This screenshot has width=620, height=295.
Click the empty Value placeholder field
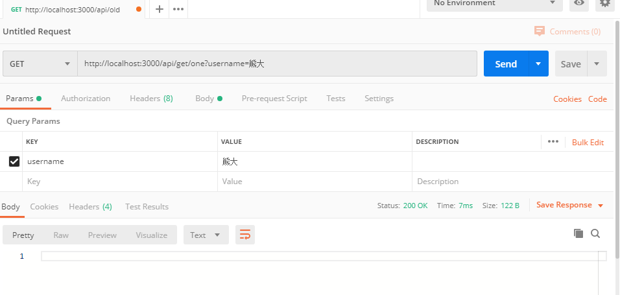click(x=315, y=182)
